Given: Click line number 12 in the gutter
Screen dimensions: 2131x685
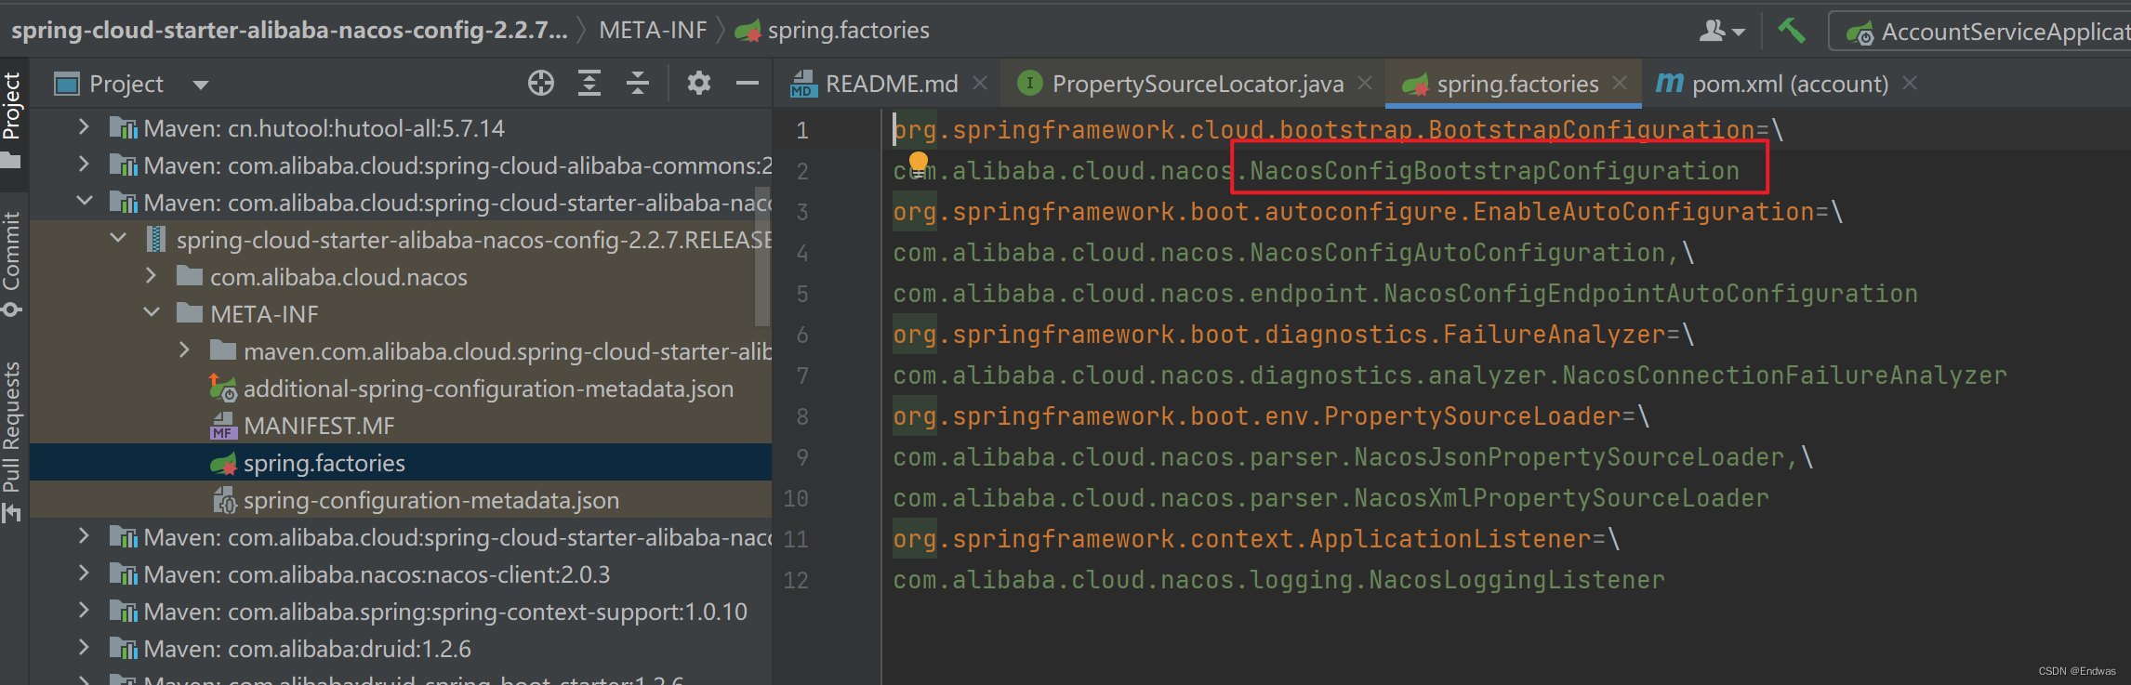Looking at the screenshot, I should (x=796, y=580).
